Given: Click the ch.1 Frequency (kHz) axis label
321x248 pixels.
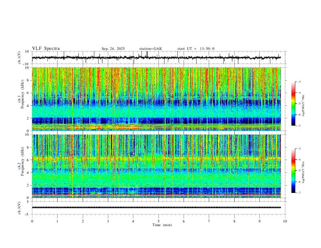Looking at the screenshot, I should pyautogui.click(x=21, y=94).
